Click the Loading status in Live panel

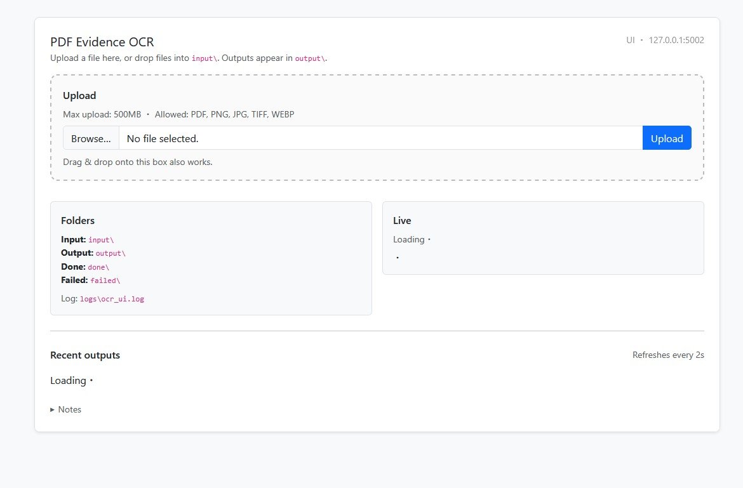(409, 240)
